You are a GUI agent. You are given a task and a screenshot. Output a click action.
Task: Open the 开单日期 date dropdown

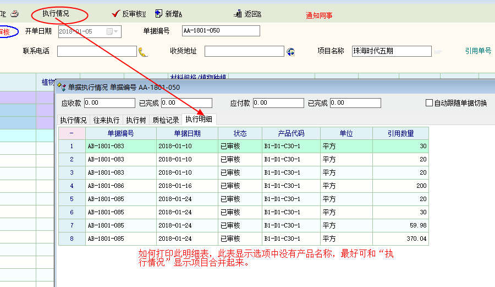[116, 31]
